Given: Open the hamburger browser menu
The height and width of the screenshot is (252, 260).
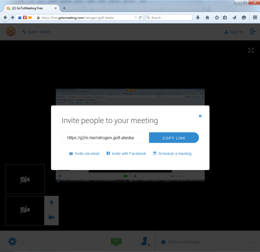Looking at the screenshot, I should 255,17.
